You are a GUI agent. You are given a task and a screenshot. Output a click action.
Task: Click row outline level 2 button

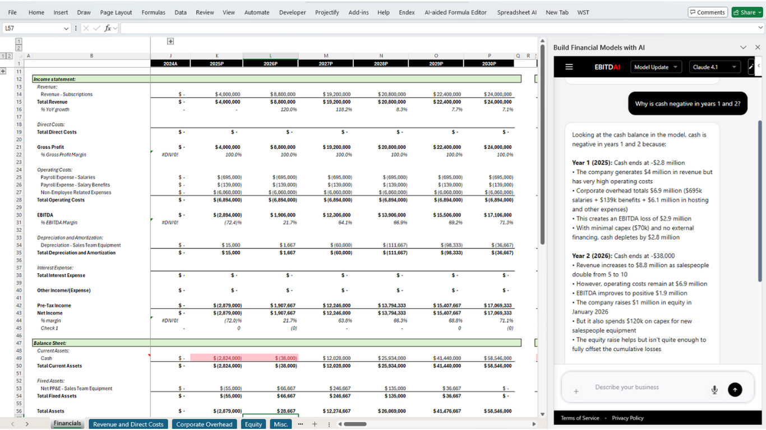9,55
